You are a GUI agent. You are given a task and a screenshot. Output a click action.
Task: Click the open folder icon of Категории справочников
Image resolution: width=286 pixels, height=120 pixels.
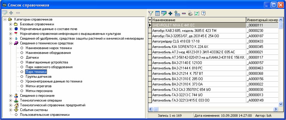point(10,19)
